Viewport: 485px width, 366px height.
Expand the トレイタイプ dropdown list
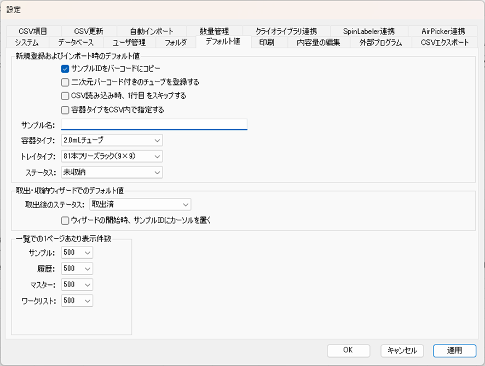click(x=112, y=157)
